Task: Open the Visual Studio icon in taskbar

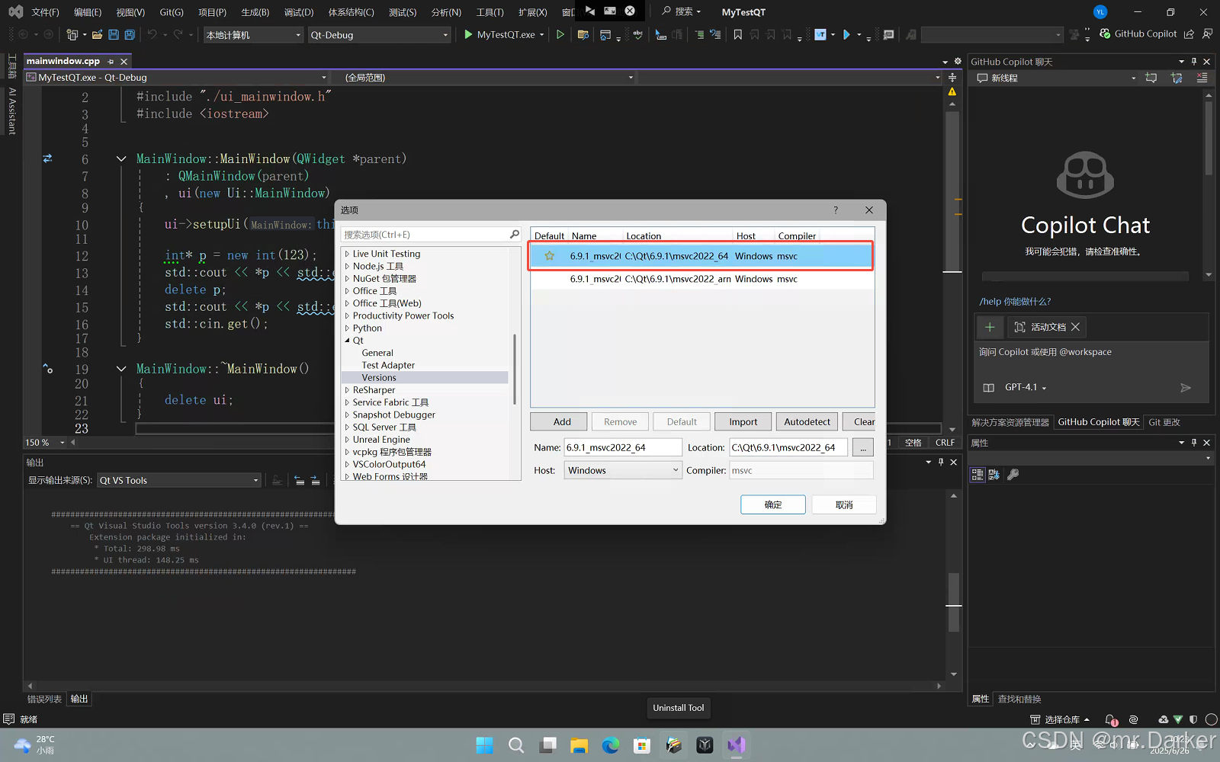Action: (x=737, y=744)
